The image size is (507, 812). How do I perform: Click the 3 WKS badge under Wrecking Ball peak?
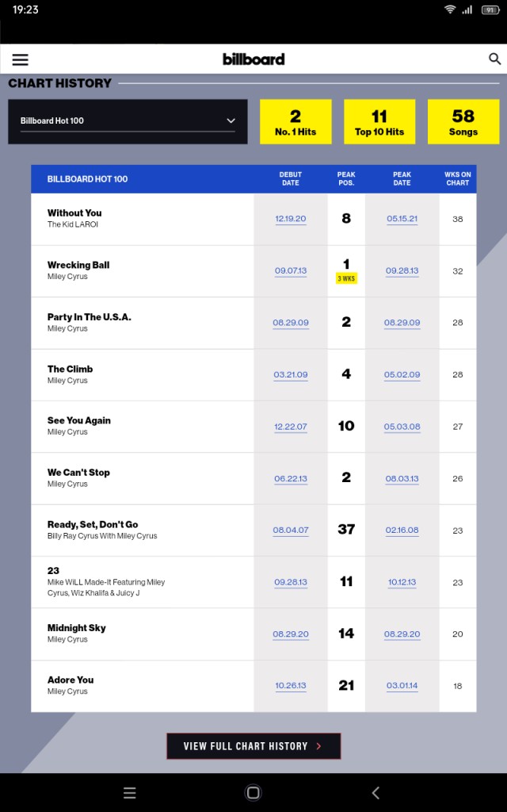[x=346, y=278]
